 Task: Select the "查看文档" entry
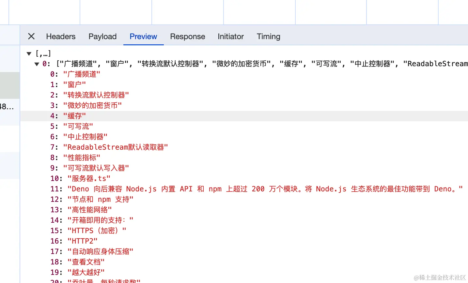[x=86, y=262]
